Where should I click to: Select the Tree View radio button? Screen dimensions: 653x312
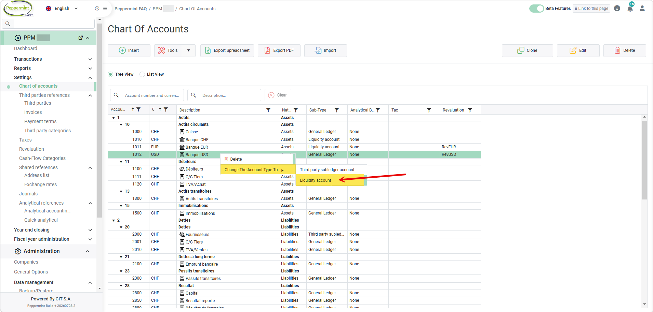(110, 74)
